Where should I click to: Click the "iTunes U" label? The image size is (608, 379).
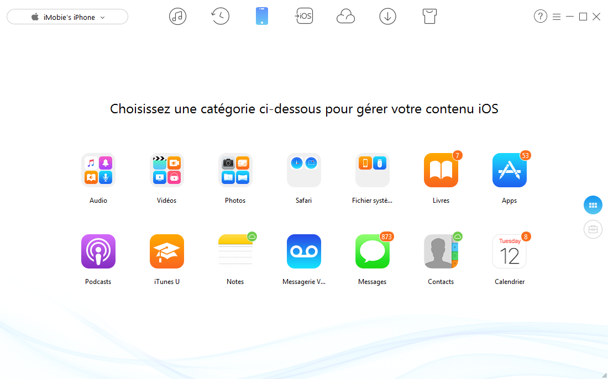tap(167, 282)
